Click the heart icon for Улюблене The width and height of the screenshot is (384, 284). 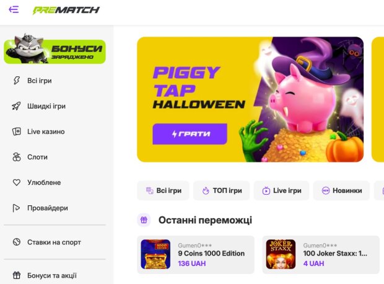point(17,182)
